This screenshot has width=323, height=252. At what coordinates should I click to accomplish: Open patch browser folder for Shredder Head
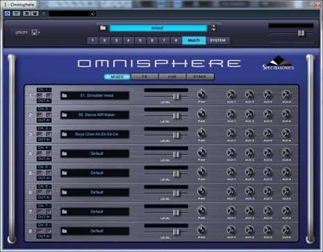65,96
